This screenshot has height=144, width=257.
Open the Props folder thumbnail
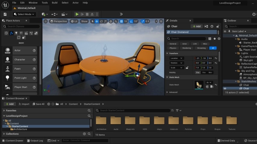203,121
